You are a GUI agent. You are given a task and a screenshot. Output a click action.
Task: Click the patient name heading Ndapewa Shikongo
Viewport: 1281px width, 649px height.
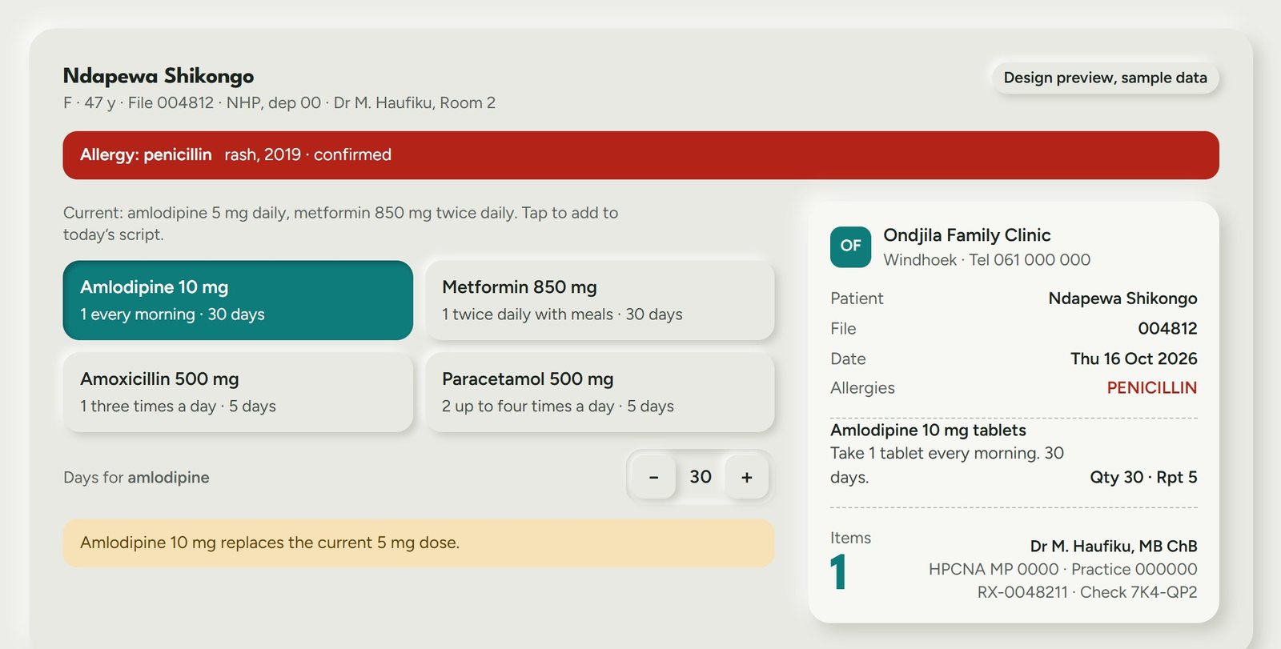159,76
